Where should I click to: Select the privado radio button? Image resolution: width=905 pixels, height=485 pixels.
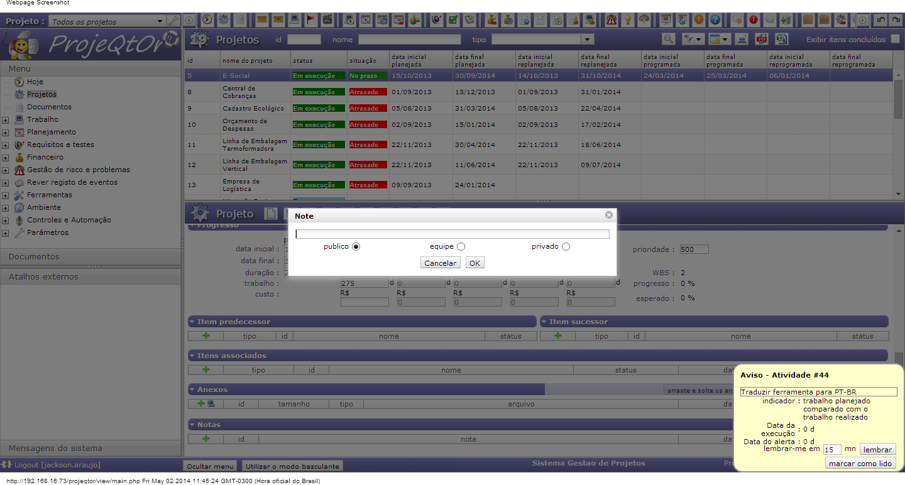point(566,247)
